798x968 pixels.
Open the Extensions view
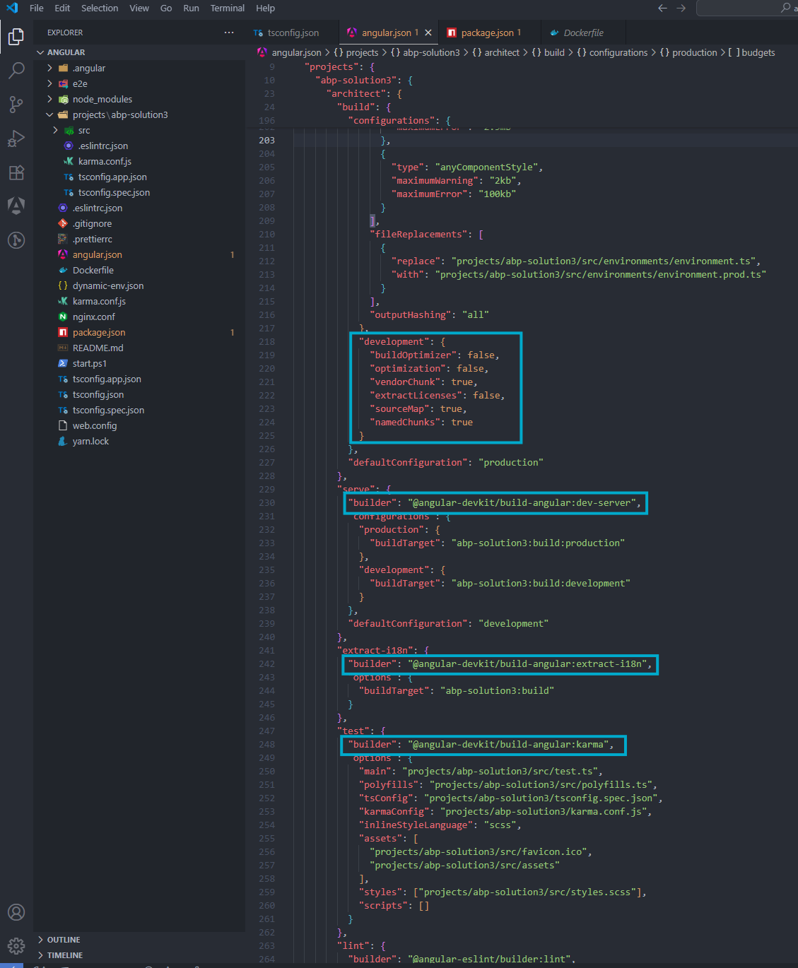[16, 172]
